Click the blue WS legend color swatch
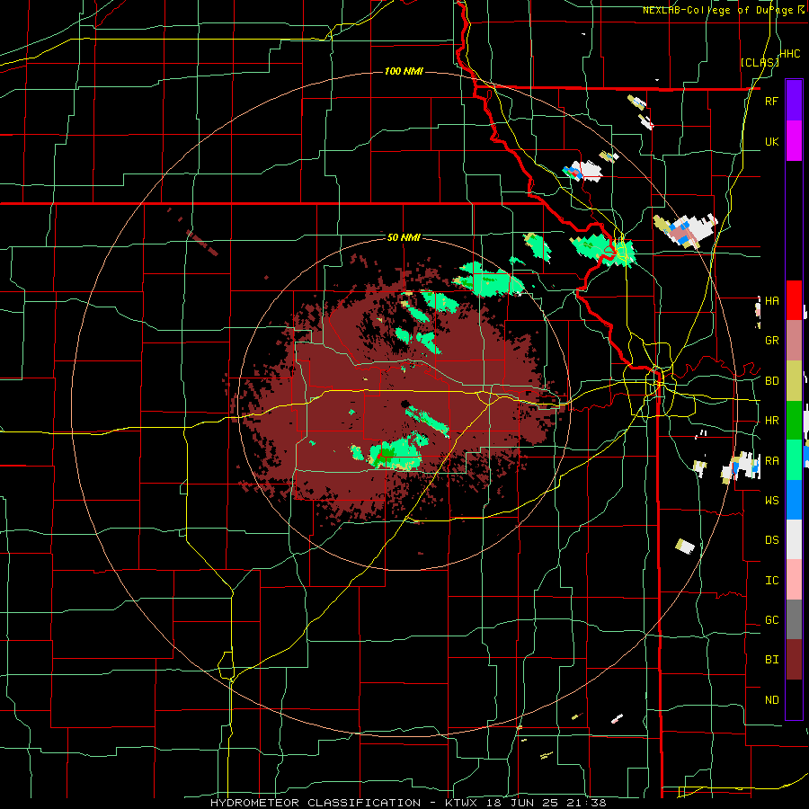The height and width of the screenshot is (809, 809). [x=794, y=500]
